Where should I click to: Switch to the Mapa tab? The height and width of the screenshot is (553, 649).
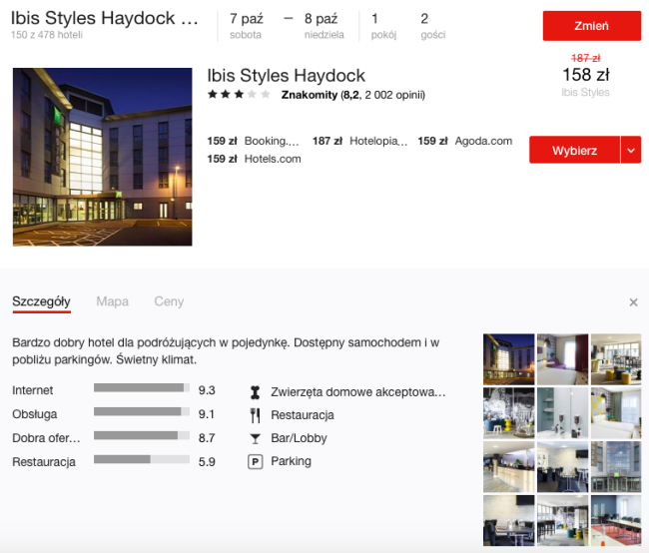point(112,301)
